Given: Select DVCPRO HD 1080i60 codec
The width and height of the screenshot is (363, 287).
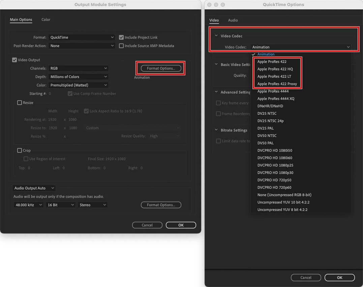Looking at the screenshot, I should (301, 158).
